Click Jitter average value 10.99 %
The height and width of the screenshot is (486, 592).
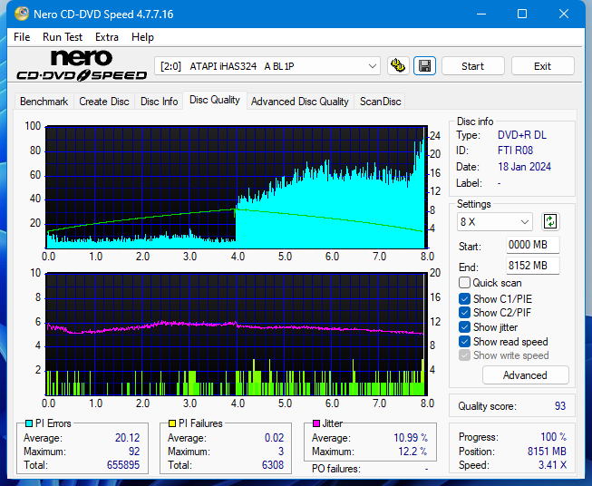click(x=411, y=438)
